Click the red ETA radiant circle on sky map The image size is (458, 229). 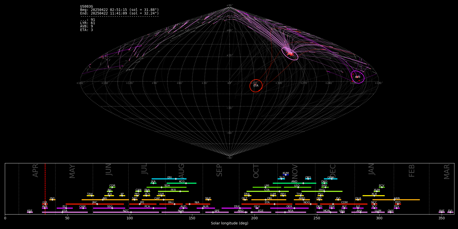pos(256,86)
